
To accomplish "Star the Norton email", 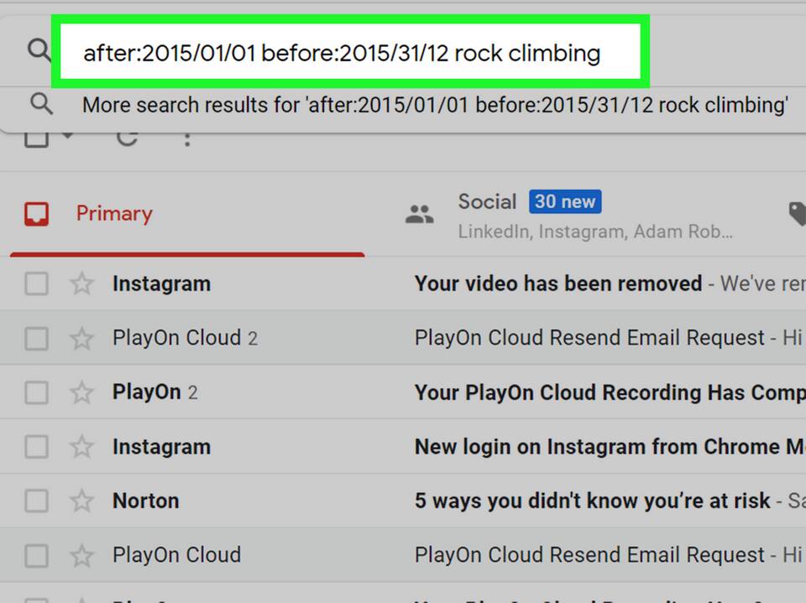I will point(81,501).
